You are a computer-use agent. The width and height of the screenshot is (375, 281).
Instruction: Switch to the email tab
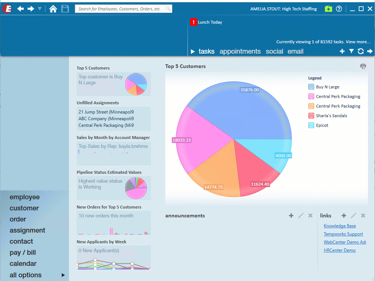(295, 51)
